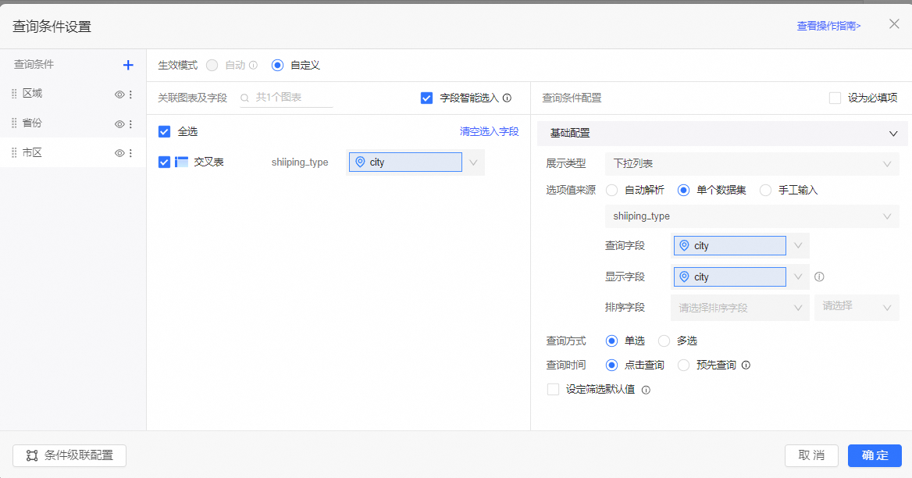
Task: Click info icon next to 字段智能选入
Action: point(507,98)
